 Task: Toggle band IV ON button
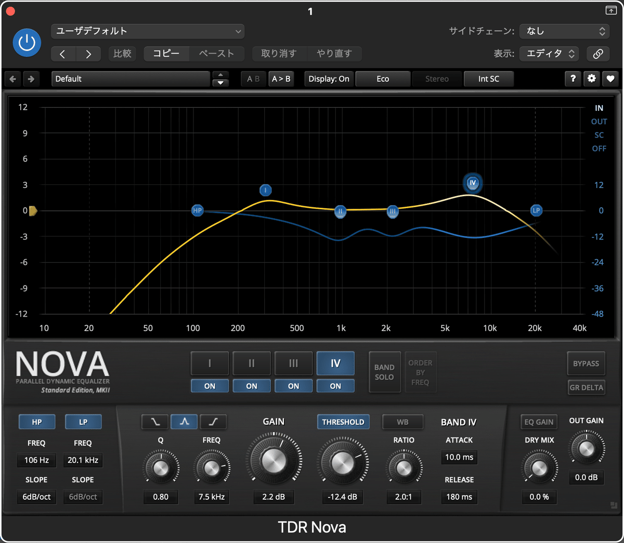[335, 386]
